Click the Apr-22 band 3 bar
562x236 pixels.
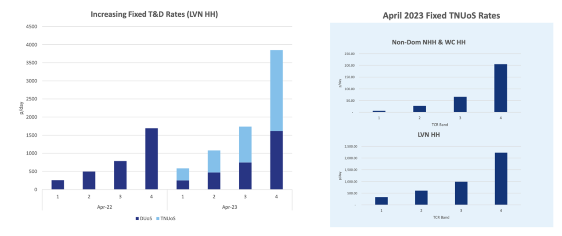(120, 175)
